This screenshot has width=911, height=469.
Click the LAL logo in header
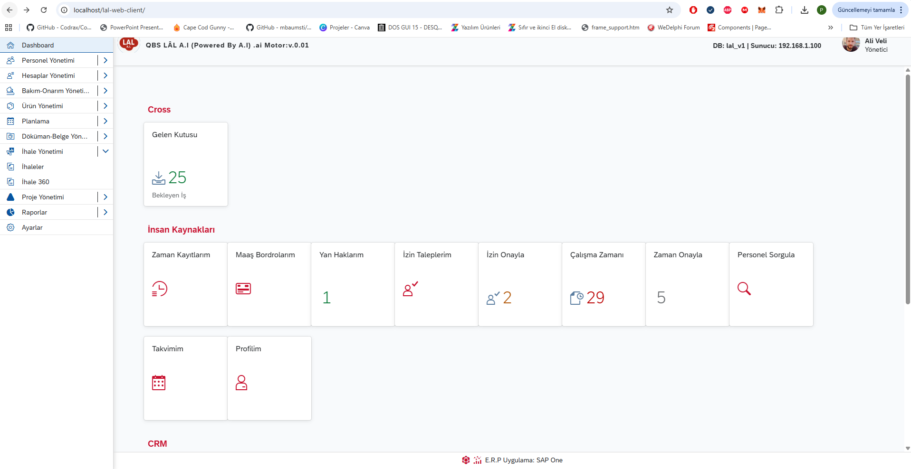pyautogui.click(x=128, y=44)
